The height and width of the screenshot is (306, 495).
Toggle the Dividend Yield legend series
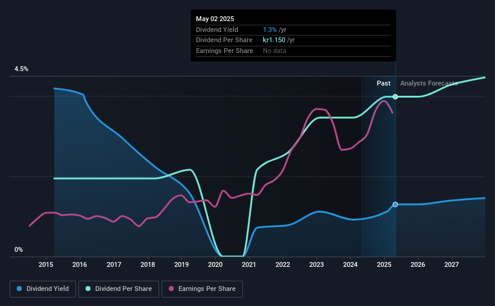tap(43, 289)
